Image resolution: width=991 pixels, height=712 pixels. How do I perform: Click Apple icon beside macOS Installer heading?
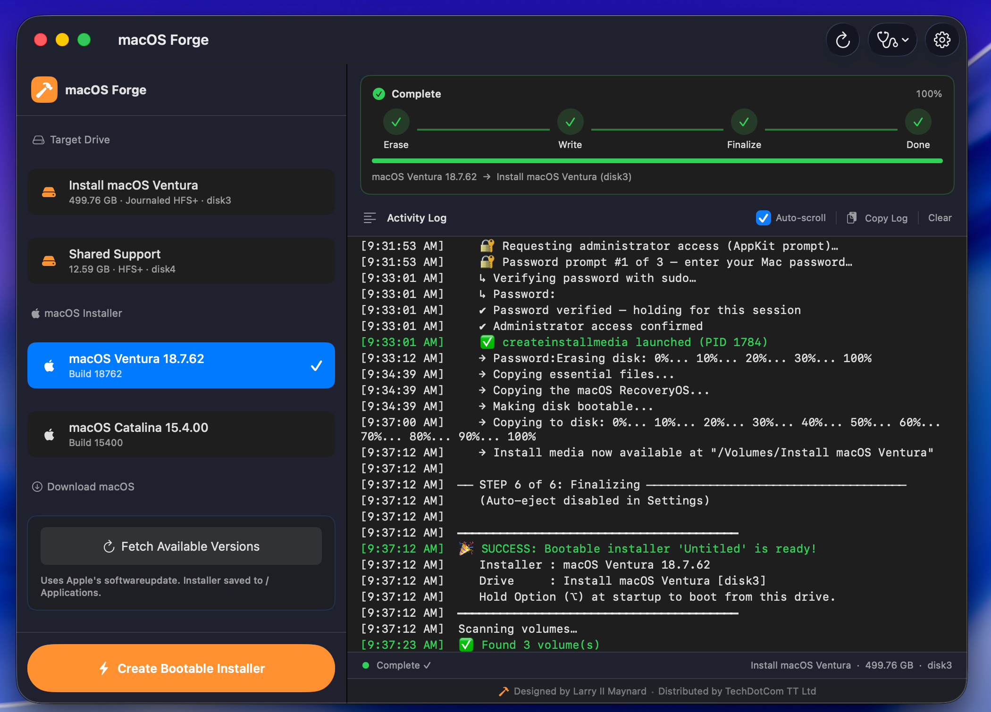(36, 313)
